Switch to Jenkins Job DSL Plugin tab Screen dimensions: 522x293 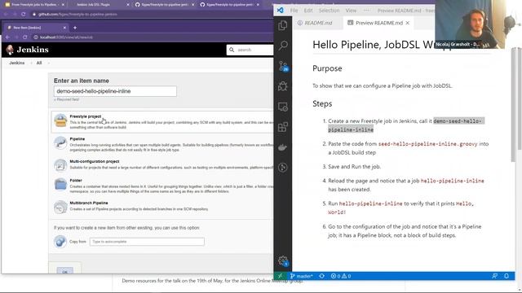coord(93,5)
